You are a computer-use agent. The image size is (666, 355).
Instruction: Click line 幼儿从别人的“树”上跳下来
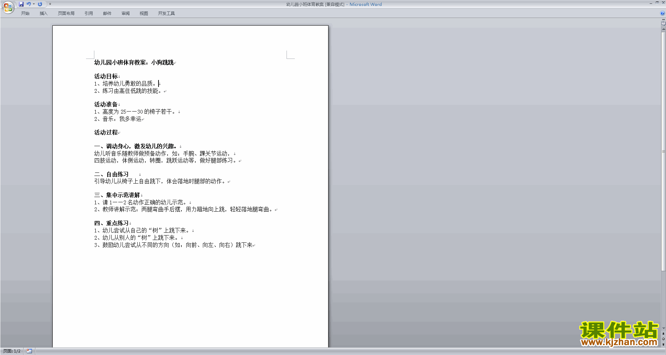(136, 238)
